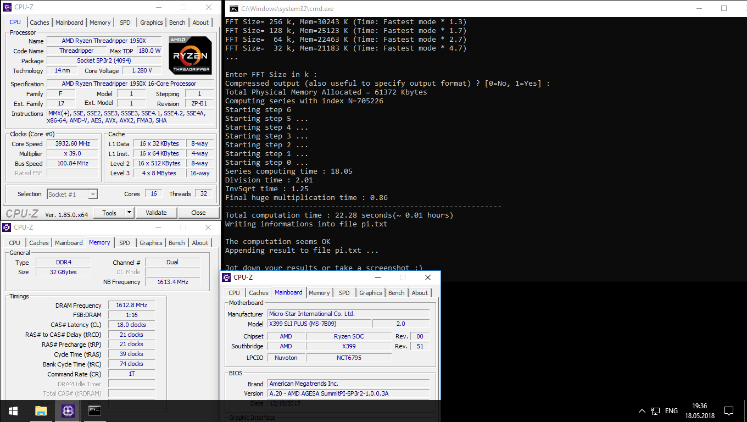747x422 pixels.
Task: Select CPU tab in Mainboard CPU-Z window
Action: [234, 293]
